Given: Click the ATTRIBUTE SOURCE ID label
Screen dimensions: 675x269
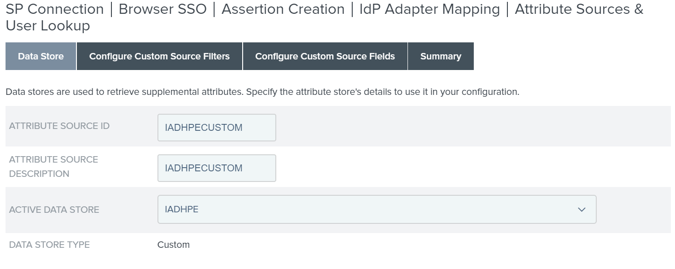Looking at the screenshot, I should click(x=59, y=126).
